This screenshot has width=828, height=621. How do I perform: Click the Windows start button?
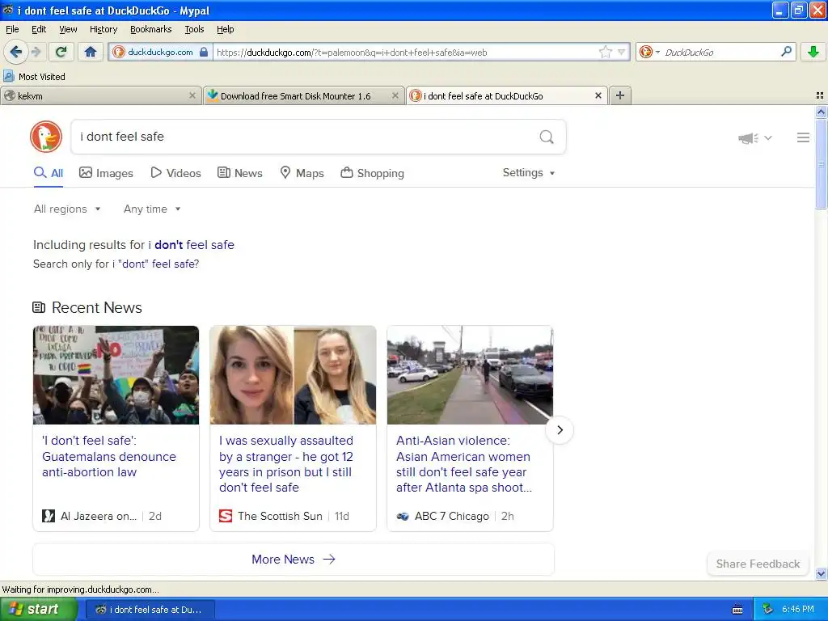click(x=38, y=609)
